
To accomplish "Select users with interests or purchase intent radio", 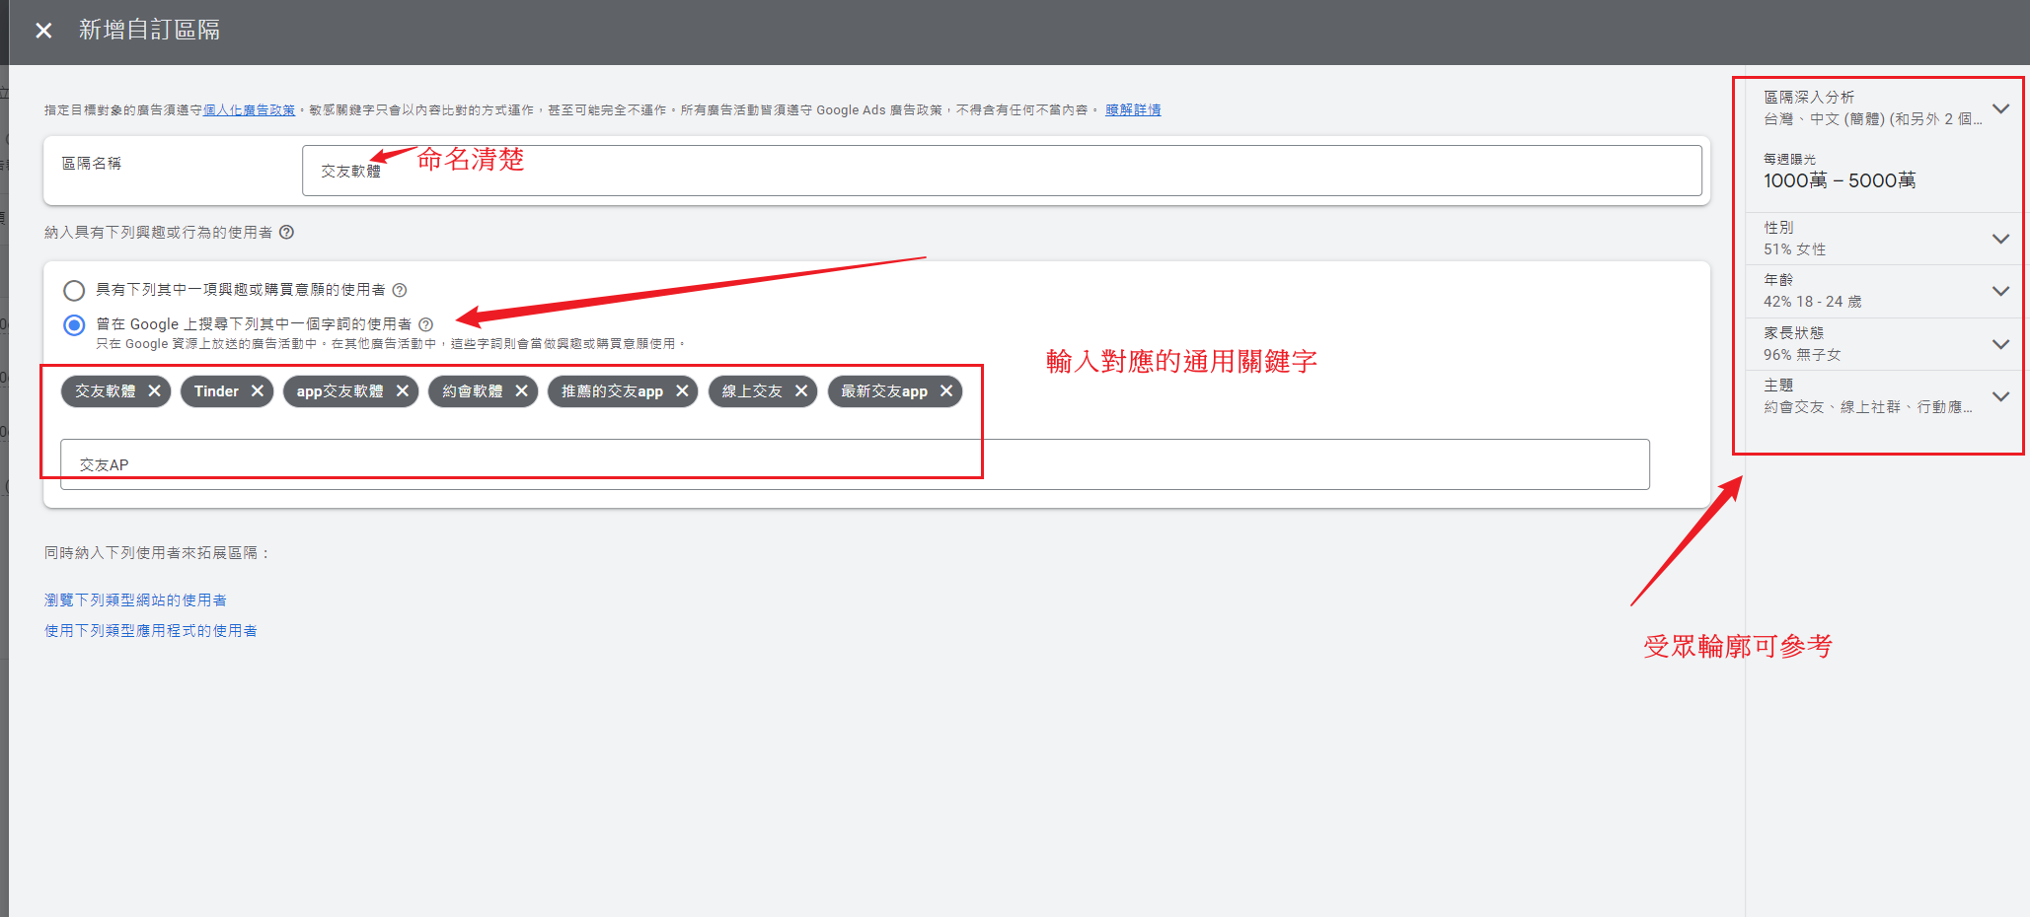I will tap(74, 291).
